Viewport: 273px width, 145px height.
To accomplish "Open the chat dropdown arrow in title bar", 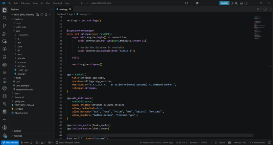I will coord(191,3).
